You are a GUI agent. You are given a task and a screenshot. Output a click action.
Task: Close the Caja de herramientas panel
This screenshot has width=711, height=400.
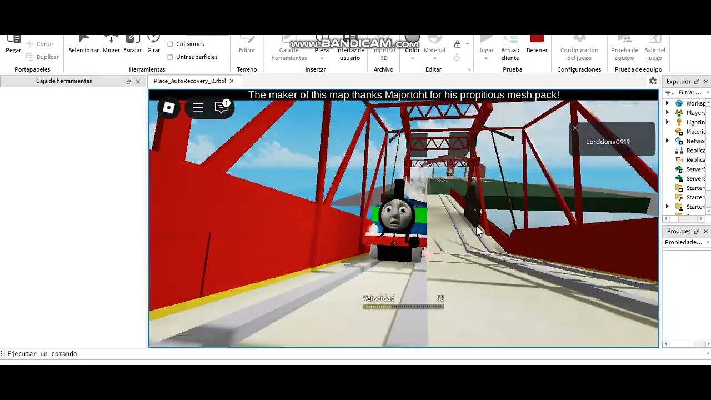click(x=138, y=81)
